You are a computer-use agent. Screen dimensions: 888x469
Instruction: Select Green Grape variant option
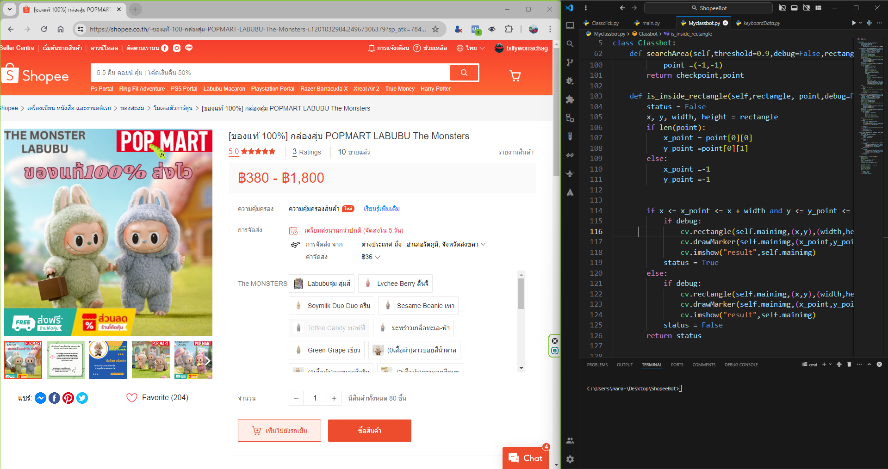pos(327,350)
